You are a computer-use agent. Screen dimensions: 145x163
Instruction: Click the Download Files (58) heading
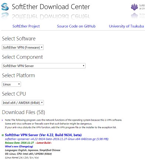click(x=24, y=112)
